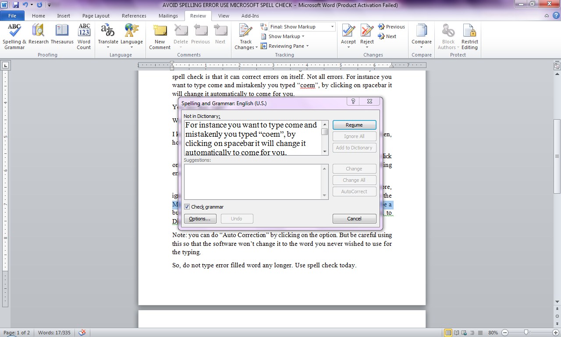
Task: Click Accept change icon
Action: (x=348, y=32)
